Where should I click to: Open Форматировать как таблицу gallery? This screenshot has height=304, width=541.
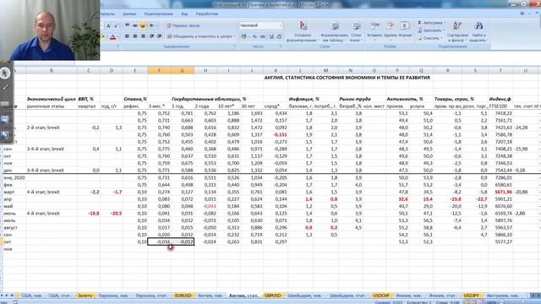(x=335, y=32)
